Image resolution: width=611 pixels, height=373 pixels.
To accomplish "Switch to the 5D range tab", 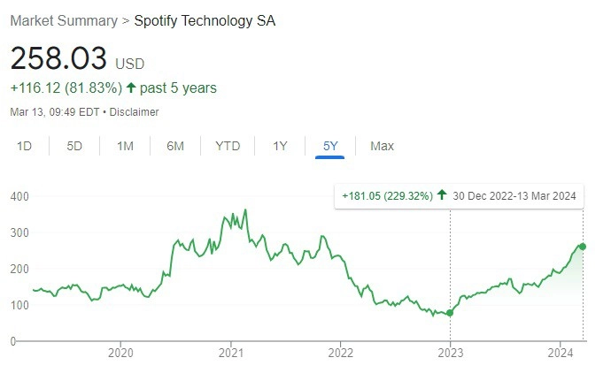I will coord(74,146).
